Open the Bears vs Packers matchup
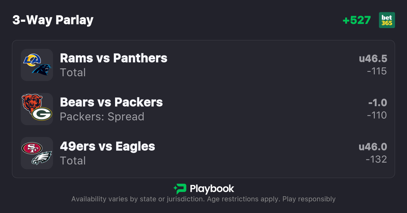 pos(111,102)
